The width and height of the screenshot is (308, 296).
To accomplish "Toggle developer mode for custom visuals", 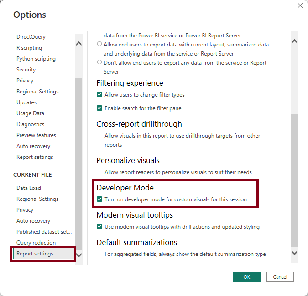I will click(99, 199).
